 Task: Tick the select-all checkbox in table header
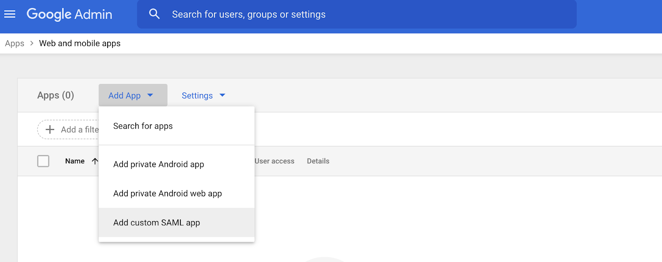click(x=43, y=161)
